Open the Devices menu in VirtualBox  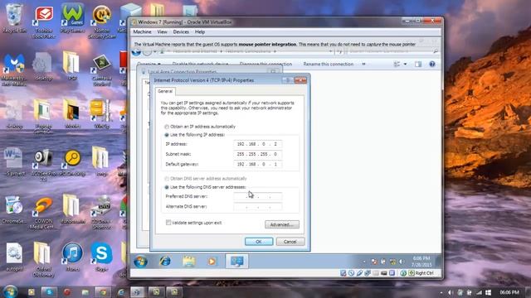click(181, 31)
